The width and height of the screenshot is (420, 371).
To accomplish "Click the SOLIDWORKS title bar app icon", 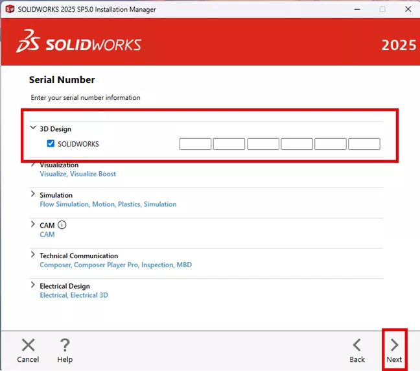I will [10, 9].
